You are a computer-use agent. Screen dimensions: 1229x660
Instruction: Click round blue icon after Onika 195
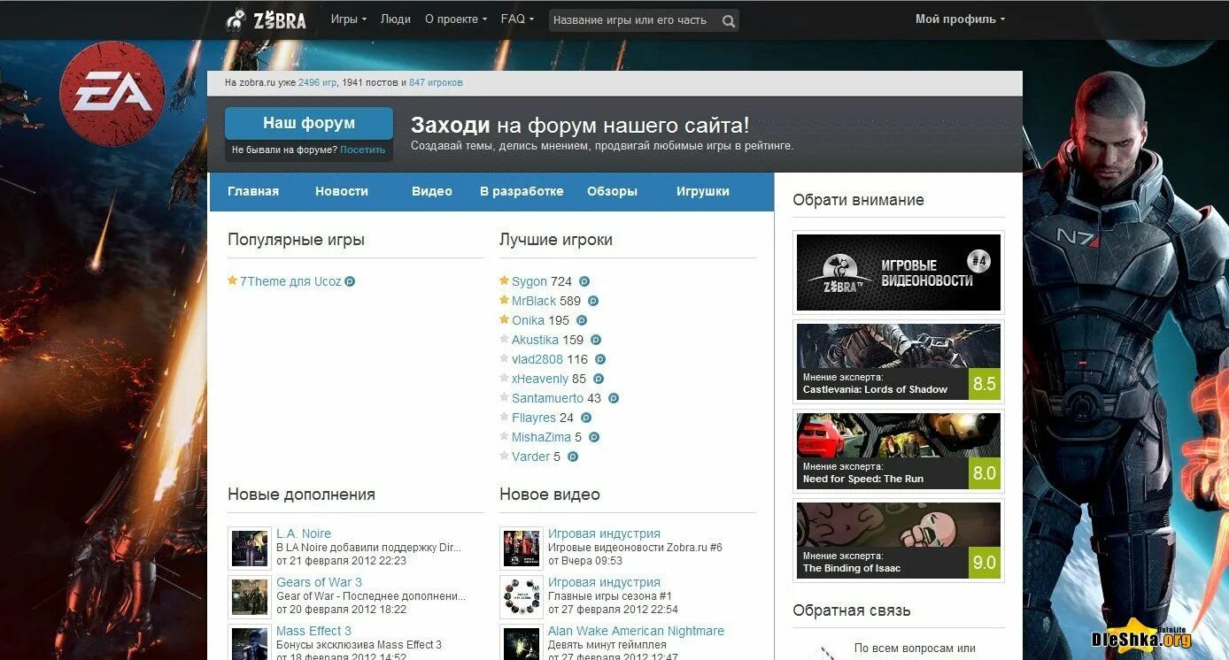tap(582, 320)
